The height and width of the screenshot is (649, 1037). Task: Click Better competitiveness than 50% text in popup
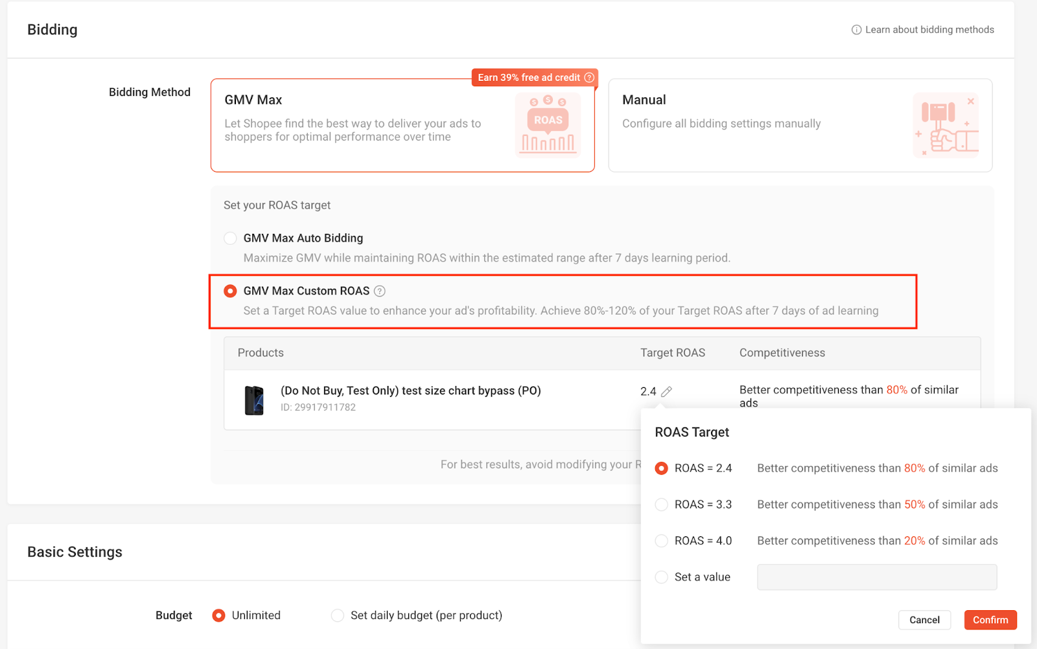click(878, 505)
